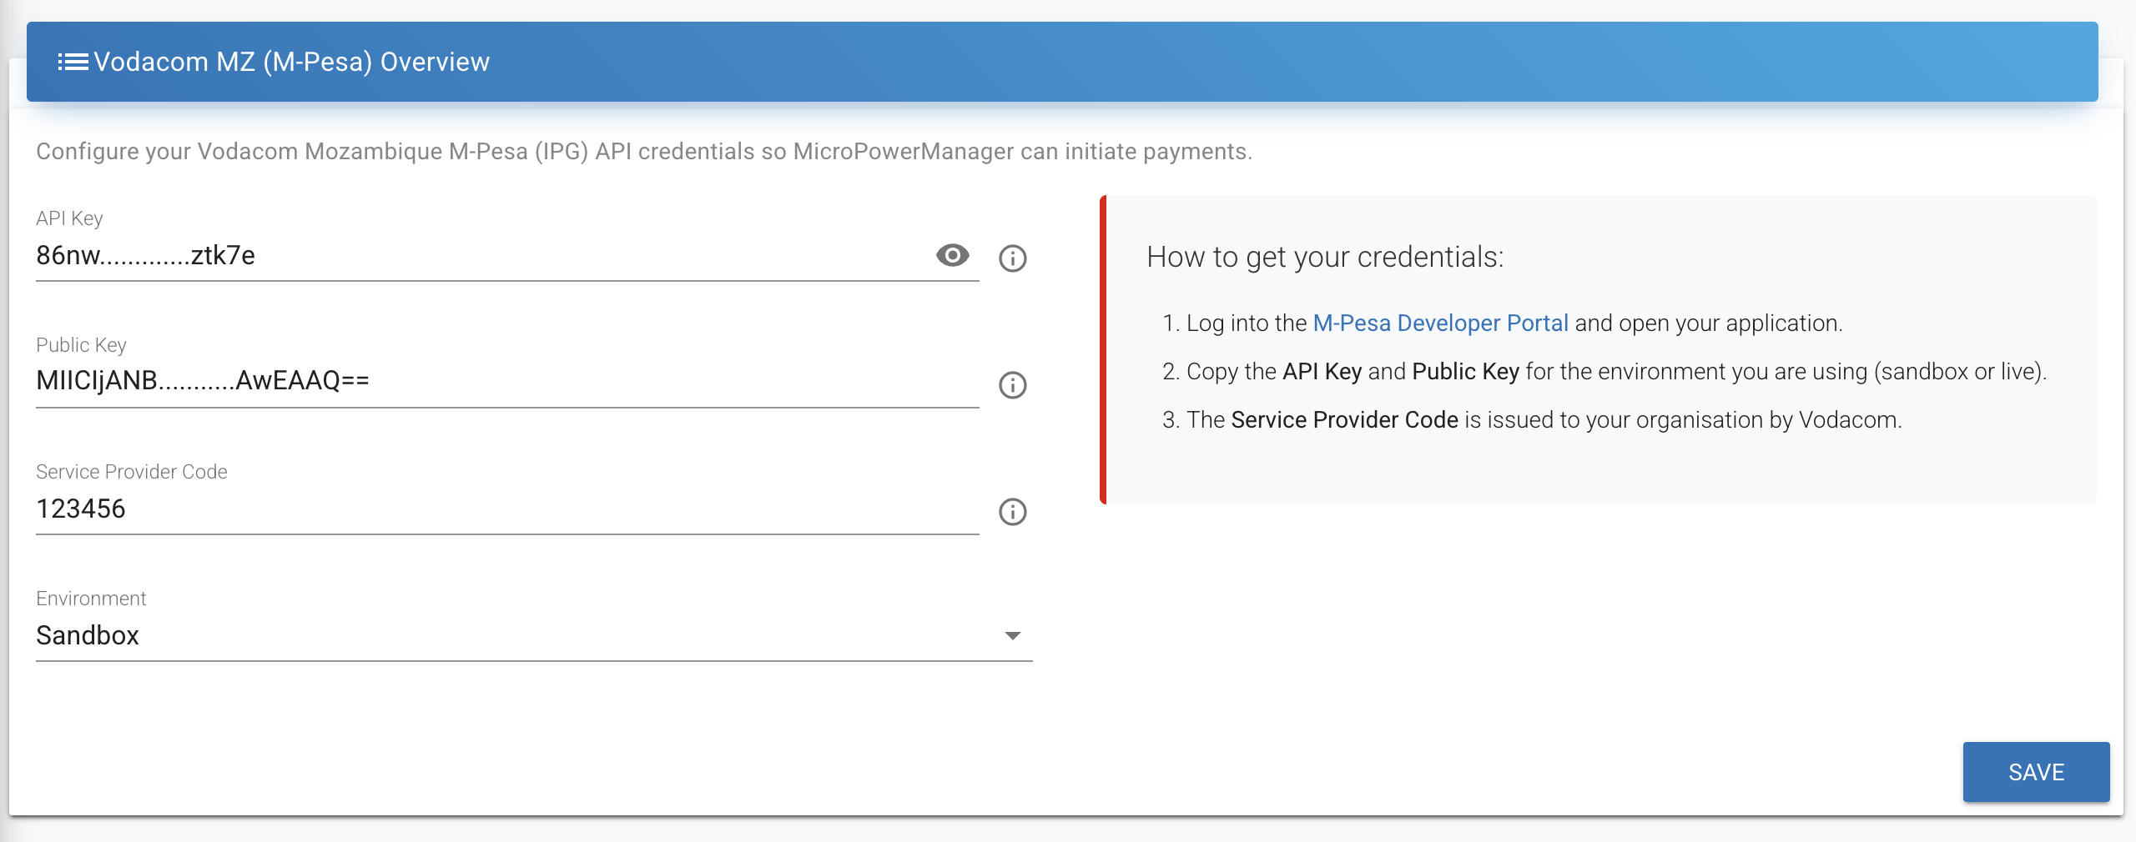
Task: Click the 'How to get your credentials:' heading
Action: [x=1325, y=257]
